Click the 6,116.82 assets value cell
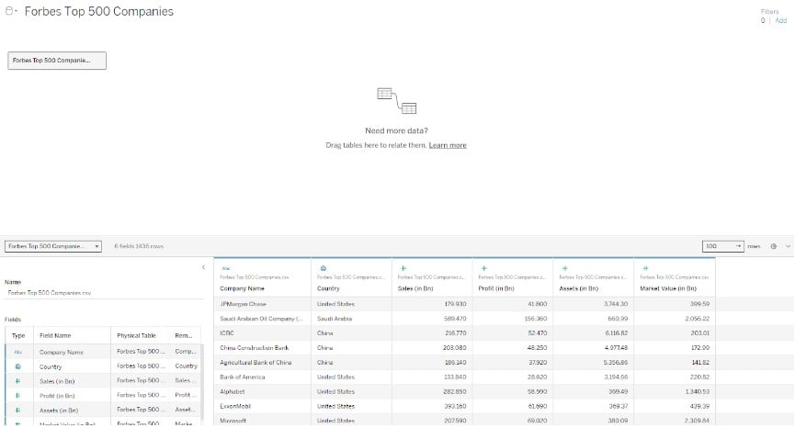This screenshot has height=428, width=795. tap(593, 333)
